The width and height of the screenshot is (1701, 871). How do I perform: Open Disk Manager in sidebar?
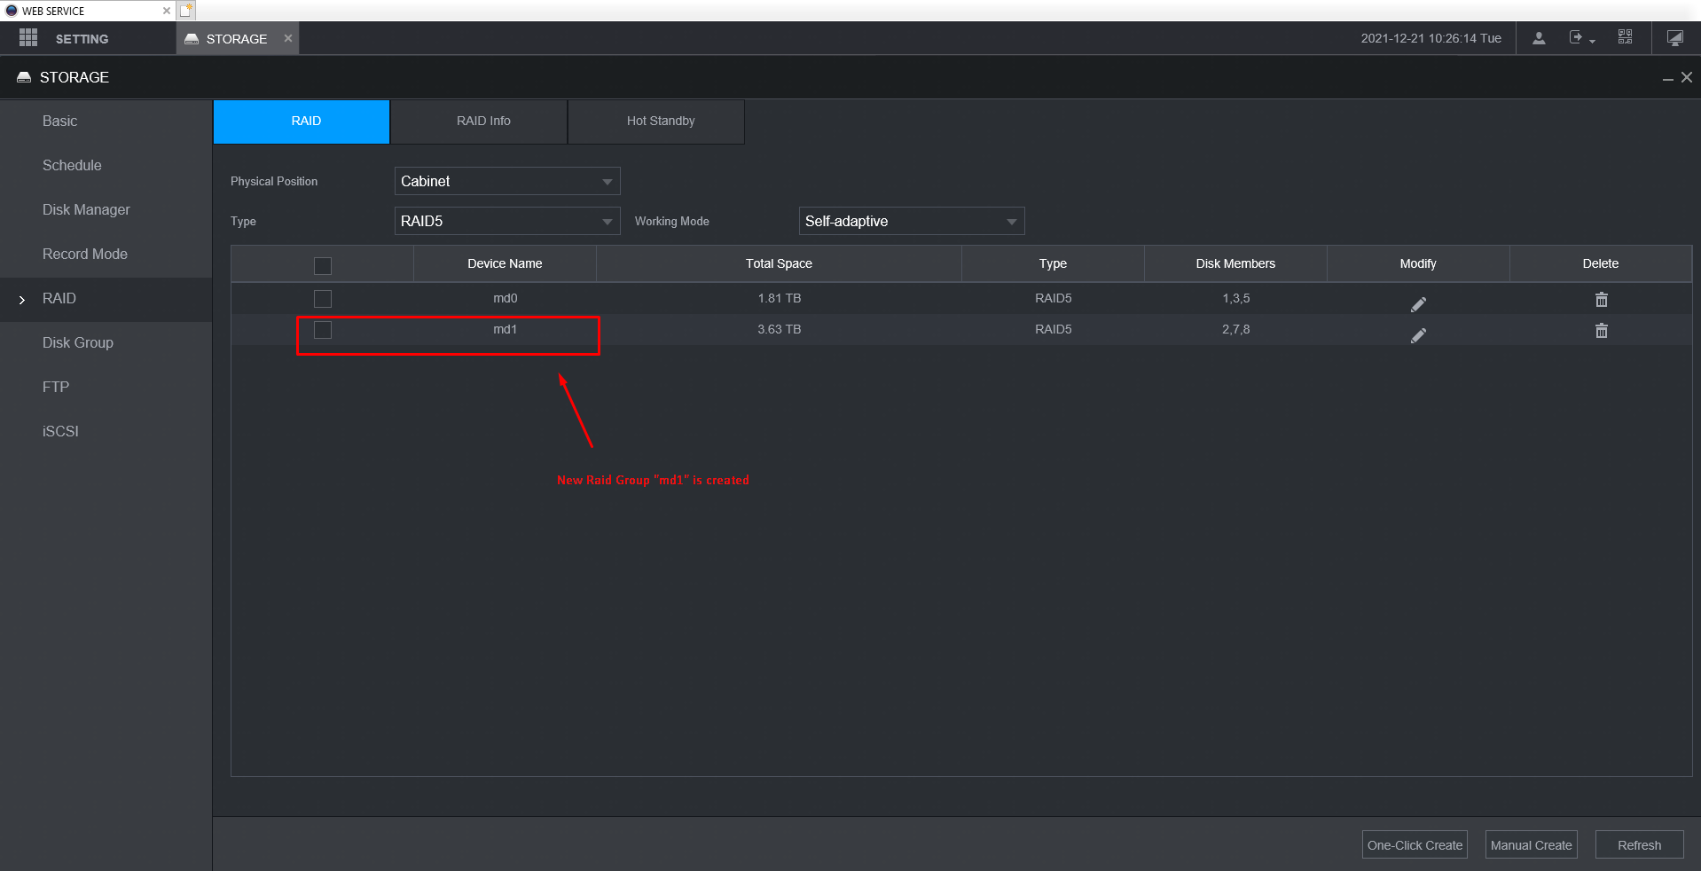(x=86, y=210)
